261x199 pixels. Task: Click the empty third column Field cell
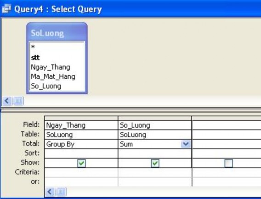point(227,125)
